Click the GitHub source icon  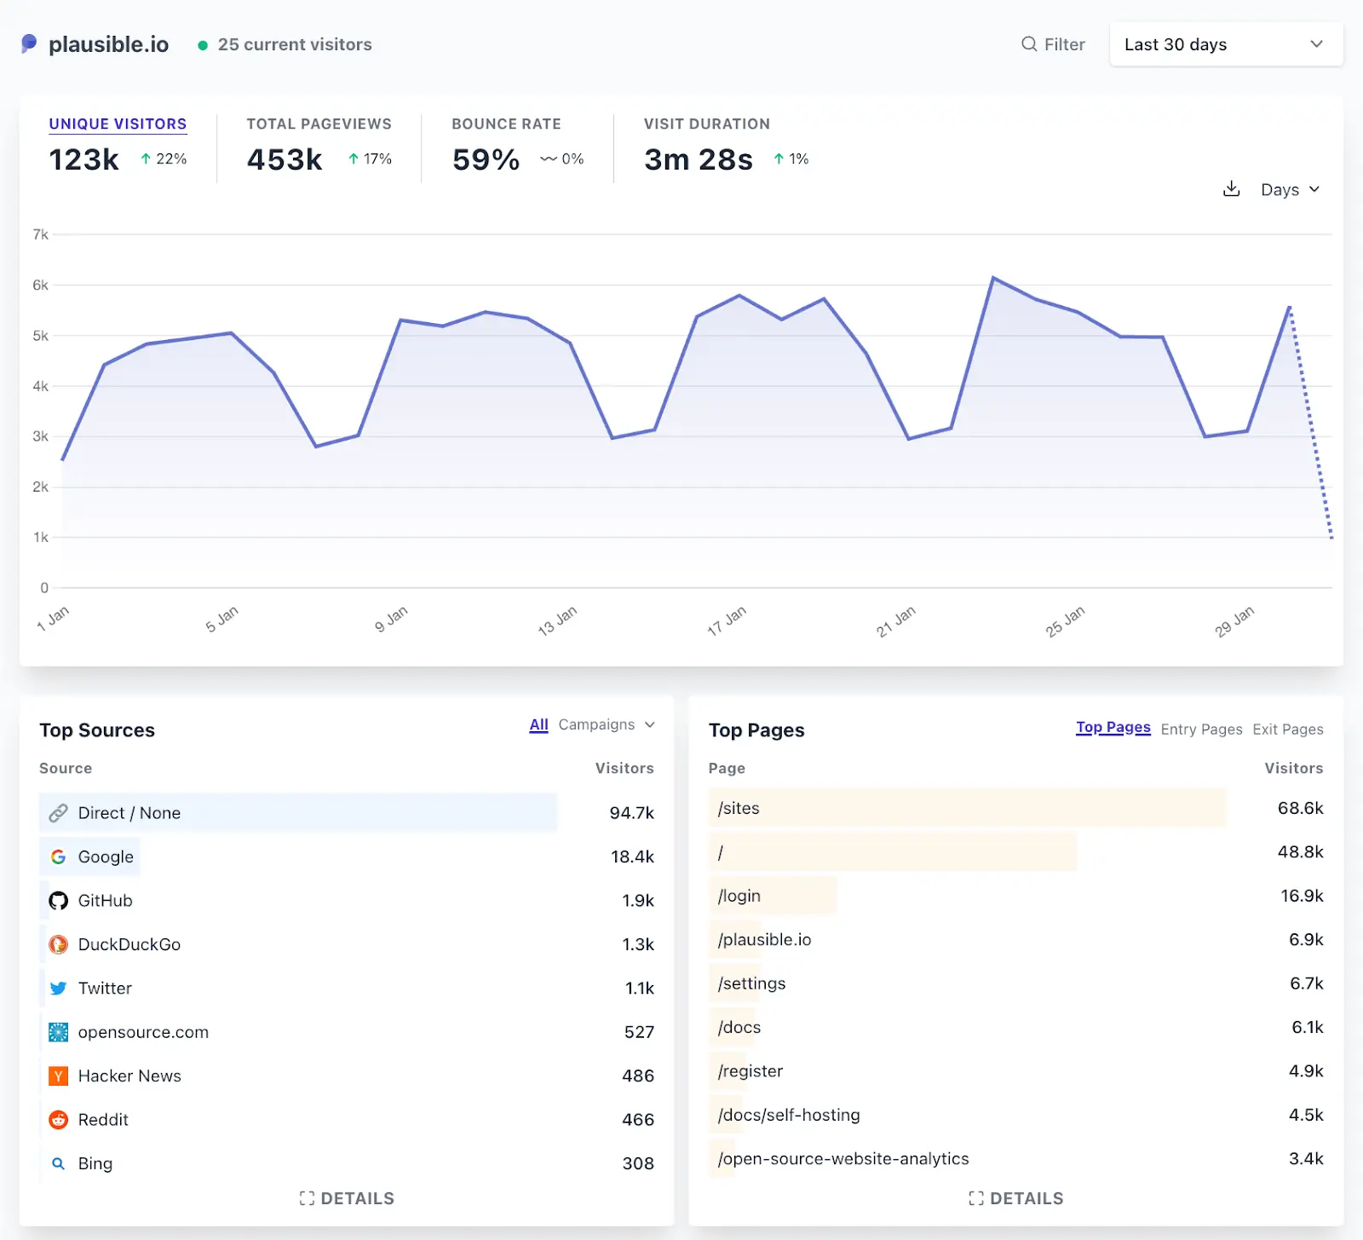pyautogui.click(x=58, y=901)
